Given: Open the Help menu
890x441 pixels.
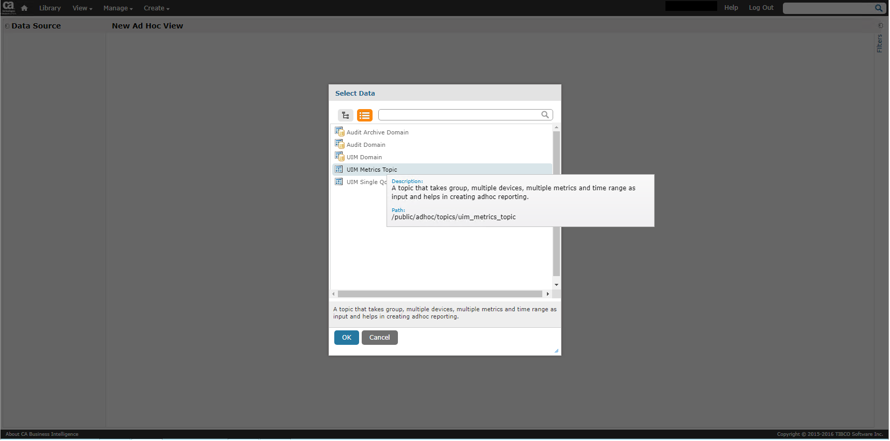Looking at the screenshot, I should [x=731, y=8].
